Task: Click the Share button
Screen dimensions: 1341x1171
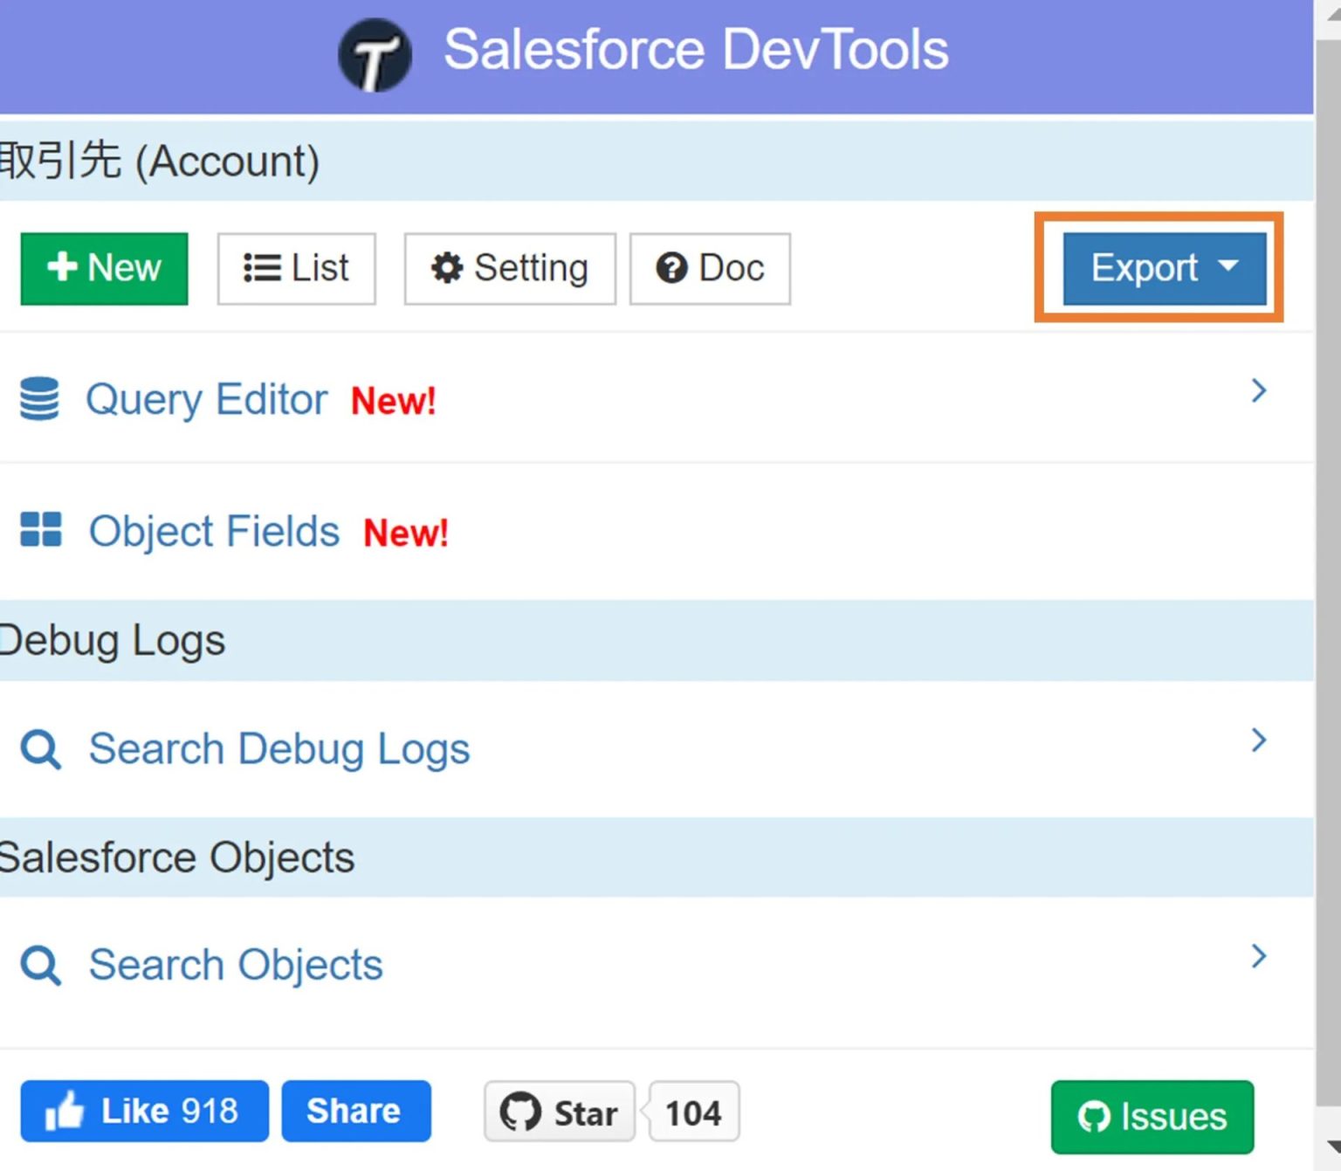Action: point(355,1111)
